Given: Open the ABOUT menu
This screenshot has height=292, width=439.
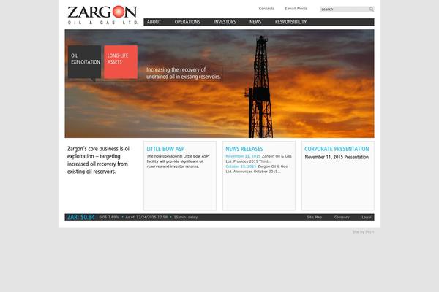Looking at the screenshot, I should 154,22.
